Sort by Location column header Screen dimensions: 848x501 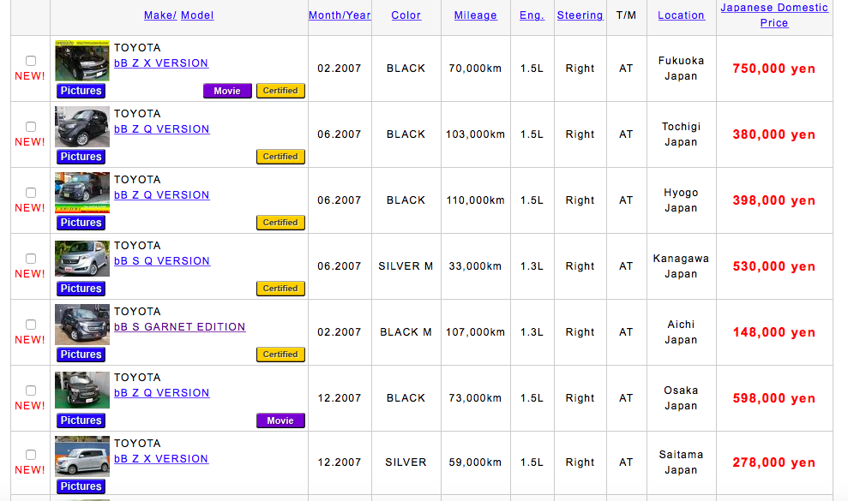click(x=681, y=15)
